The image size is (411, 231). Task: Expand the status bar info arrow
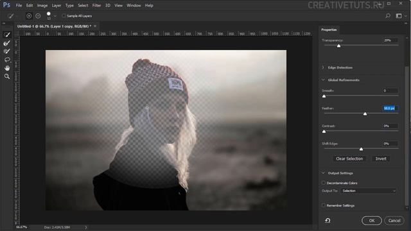85,227
